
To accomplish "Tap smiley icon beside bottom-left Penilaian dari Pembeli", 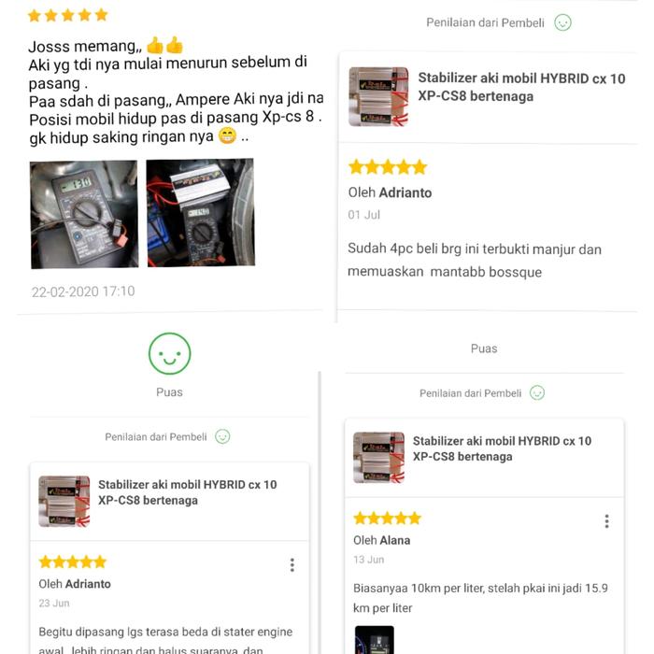I will pyautogui.click(x=222, y=436).
